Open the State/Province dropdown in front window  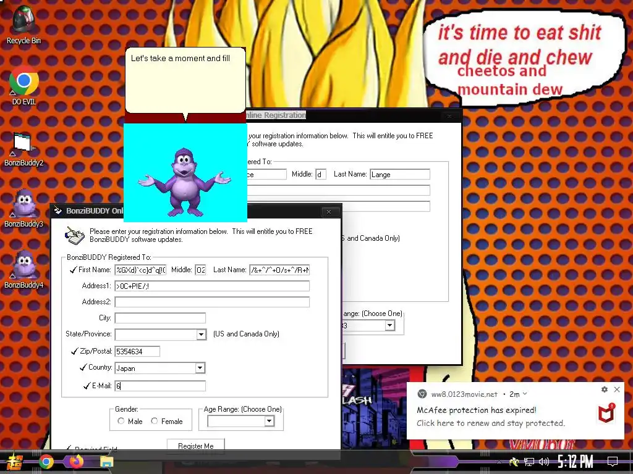point(201,334)
